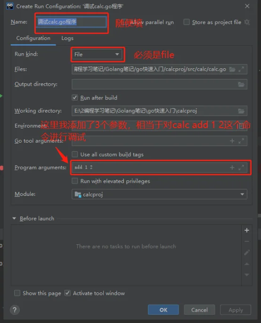Open the Module calcproj dropdown
Image resolution: width=261 pixels, height=323 pixels.
point(159,194)
